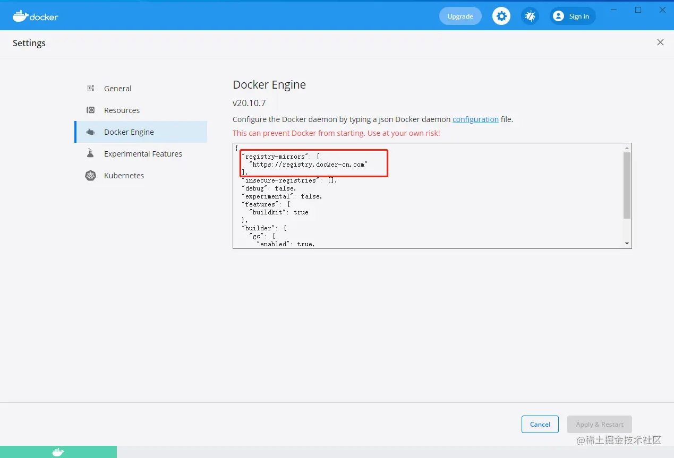Click the editor's scroll down arrow
Image resolution: width=674 pixels, height=458 pixels.
pos(627,244)
